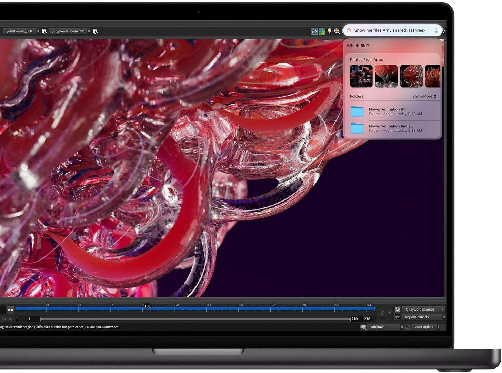This screenshot has height=373, width=502.
Task: Step forward one frame with the right arrow
Action: [12, 310]
